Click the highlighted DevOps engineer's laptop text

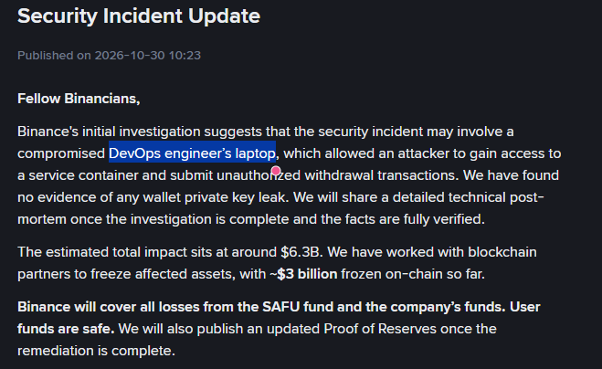tap(193, 153)
